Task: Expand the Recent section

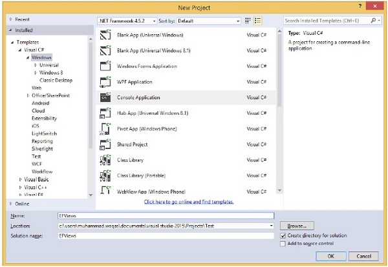Action: click(10, 19)
